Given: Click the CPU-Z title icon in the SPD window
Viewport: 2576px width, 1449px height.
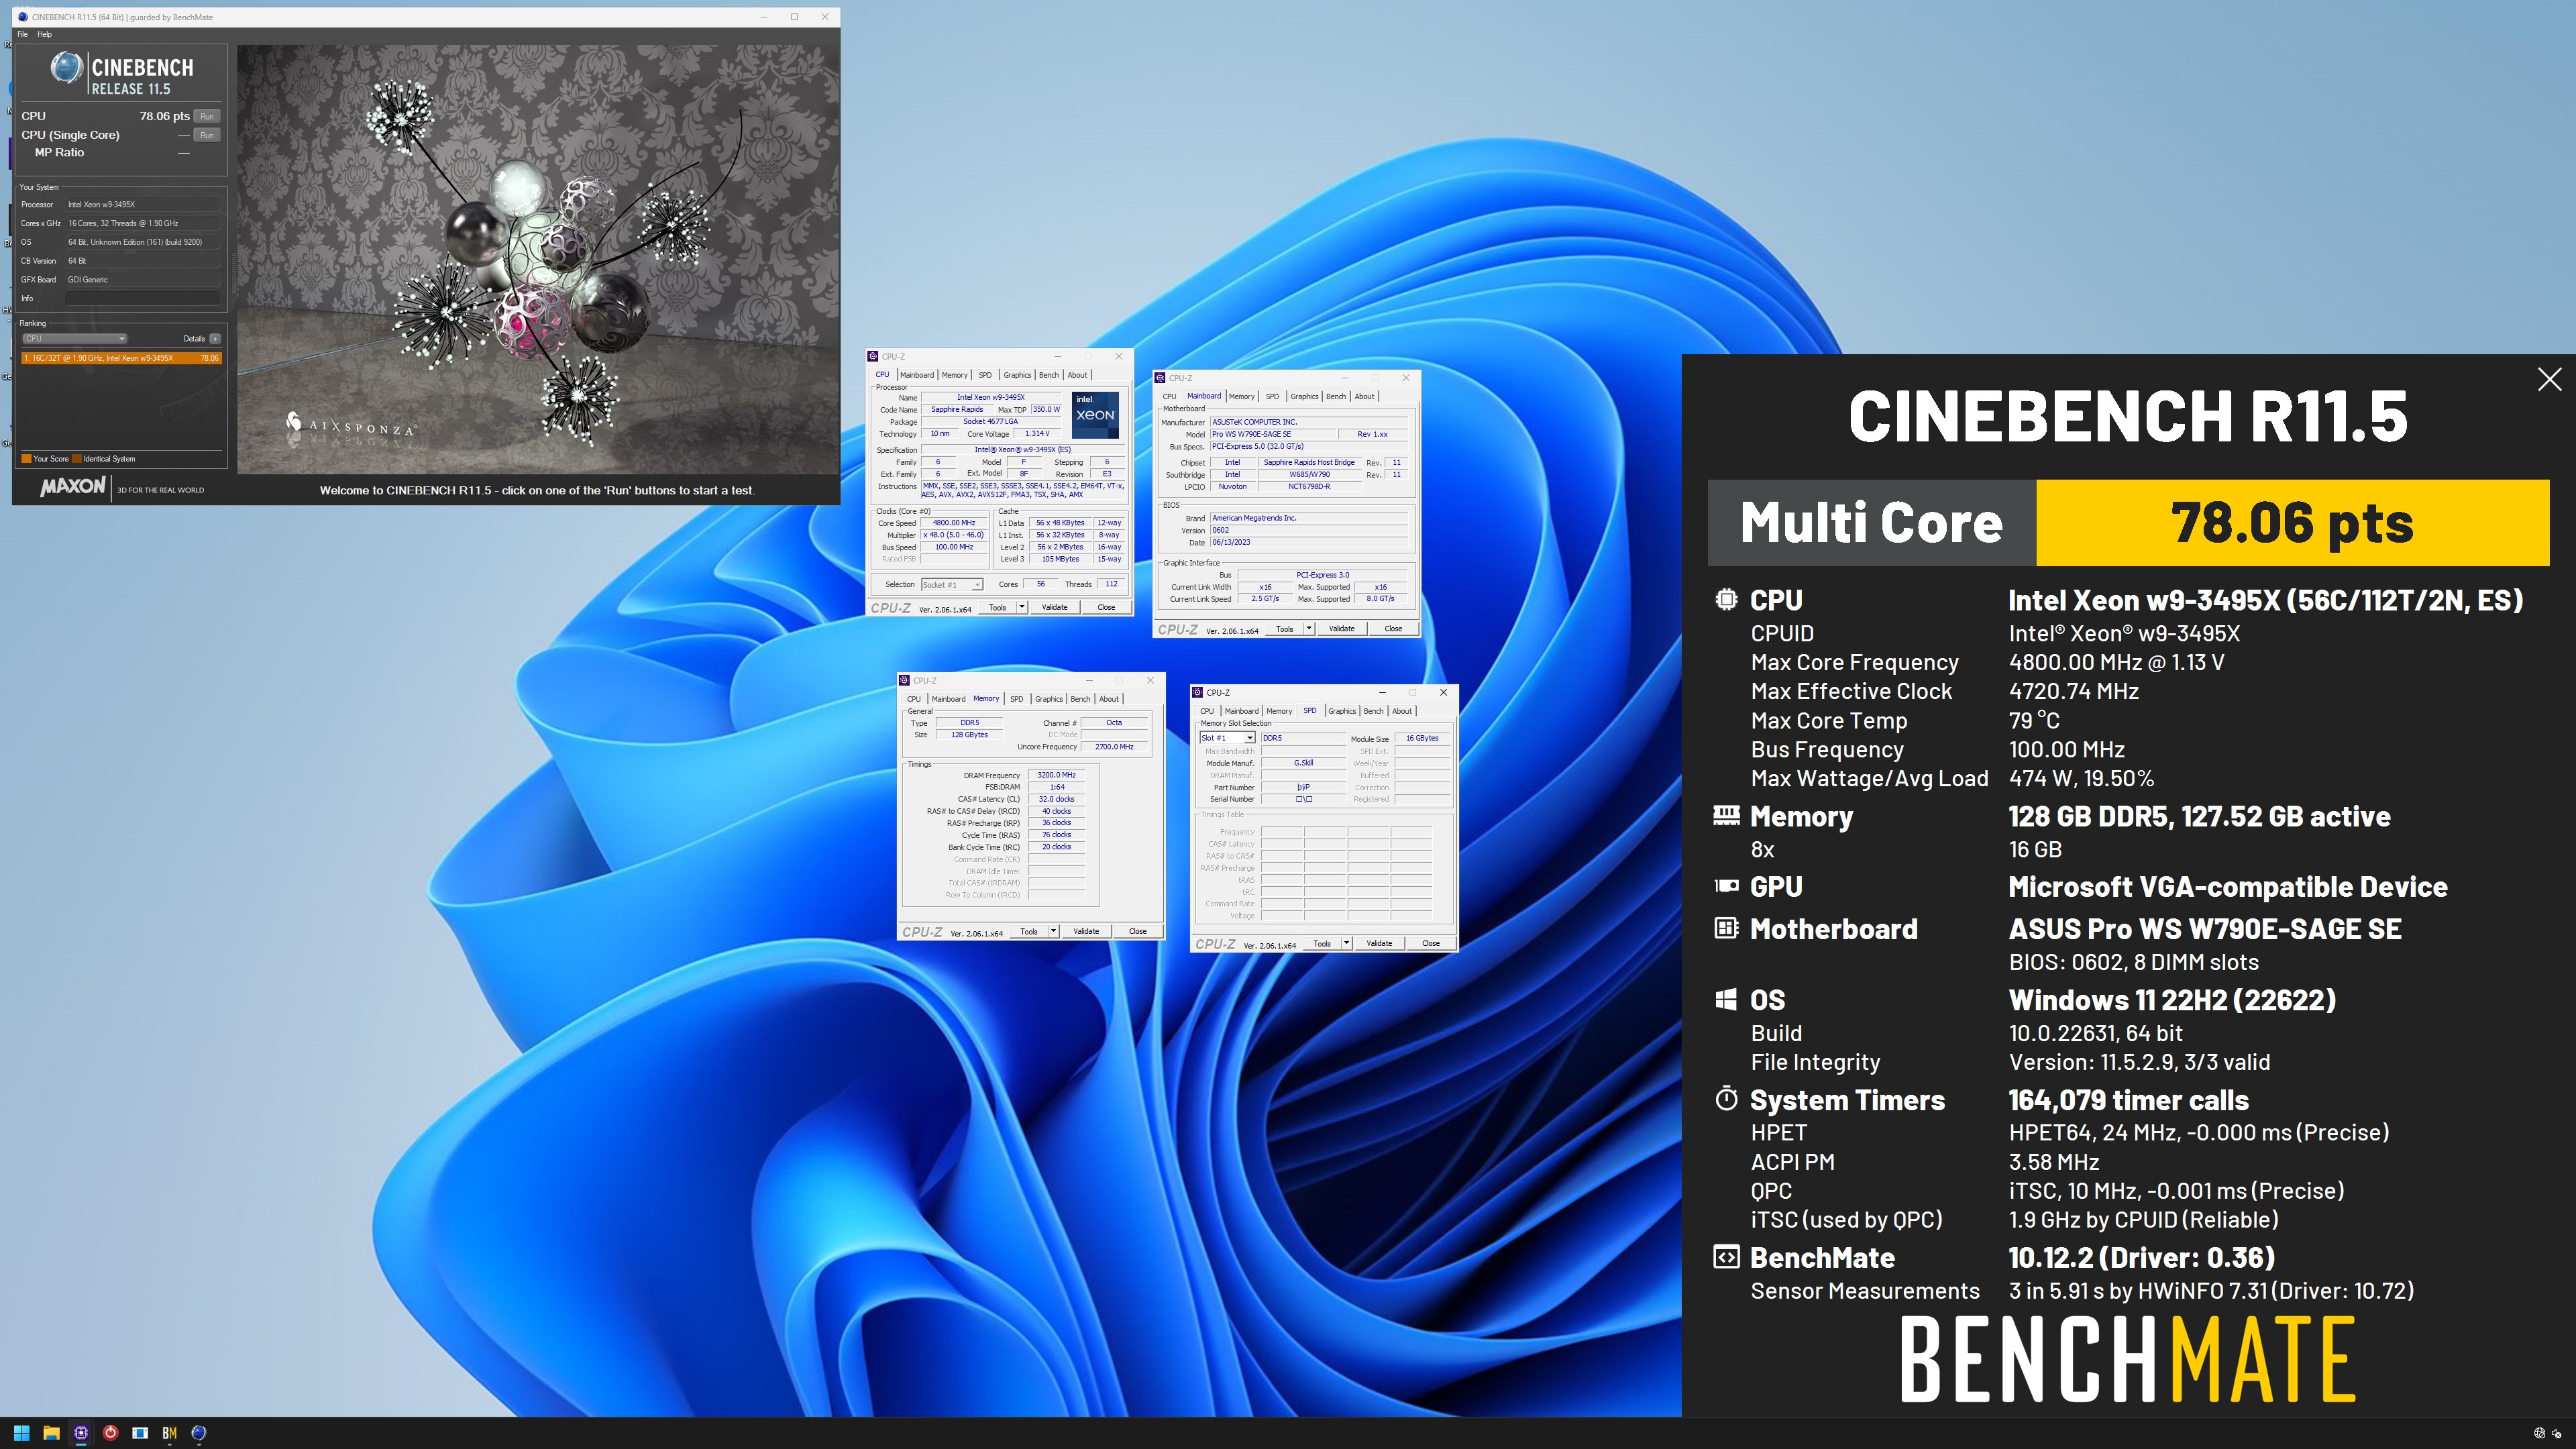Looking at the screenshot, I should 1197,692.
